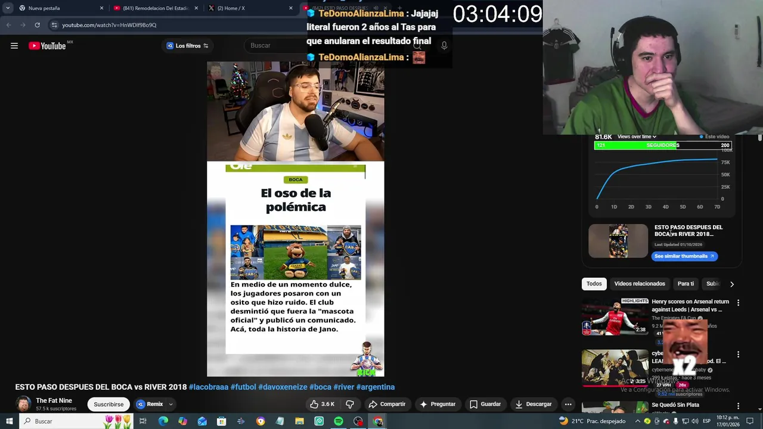Click See similar thumbnails button
The height and width of the screenshot is (429, 763).
coord(684,256)
